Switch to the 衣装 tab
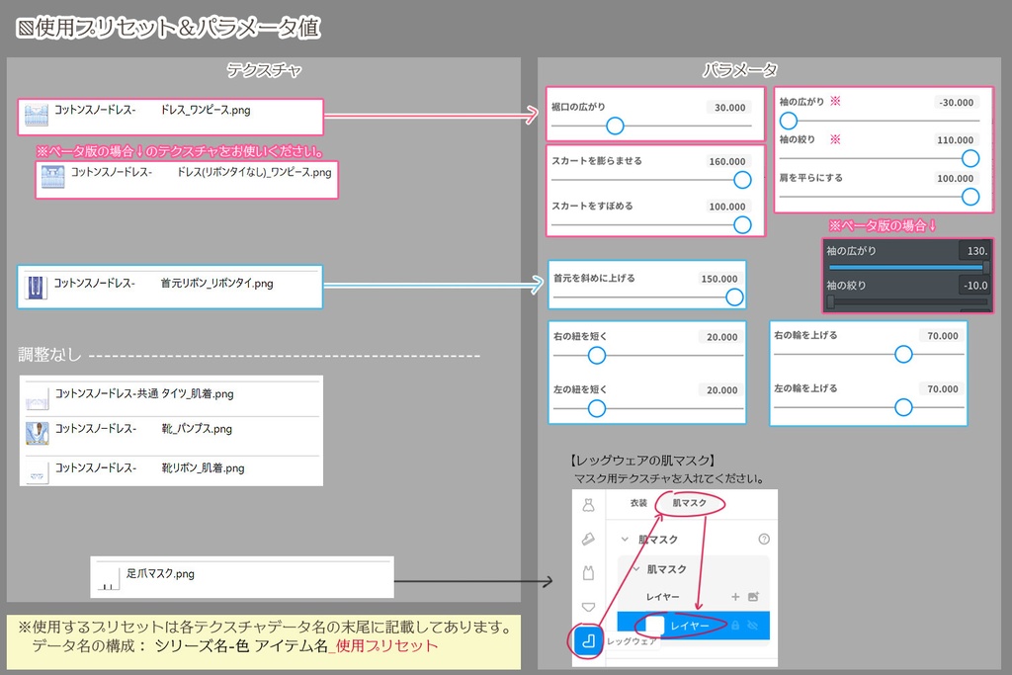 click(638, 501)
